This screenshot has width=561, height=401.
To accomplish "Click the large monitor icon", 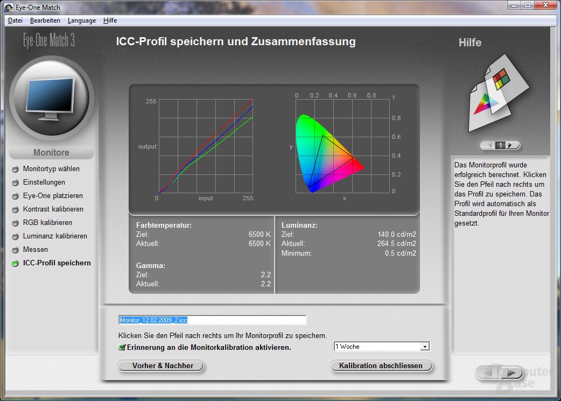I will [52, 98].
